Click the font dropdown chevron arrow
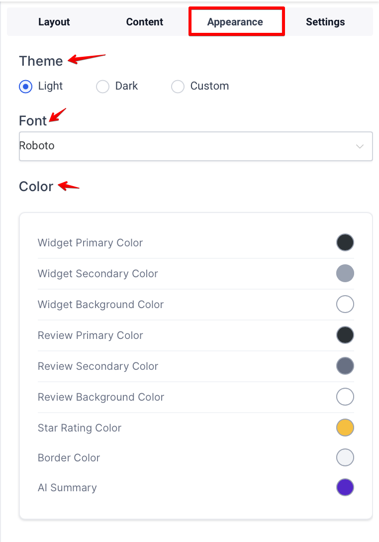The height and width of the screenshot is (542, 379). point(360,146)
